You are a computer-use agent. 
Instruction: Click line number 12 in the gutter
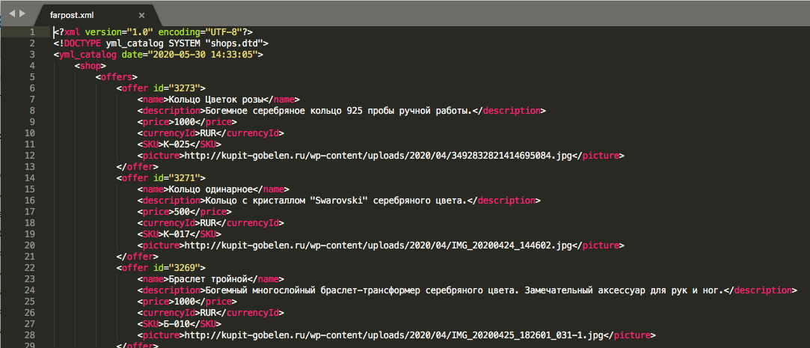tap(29, 156)
